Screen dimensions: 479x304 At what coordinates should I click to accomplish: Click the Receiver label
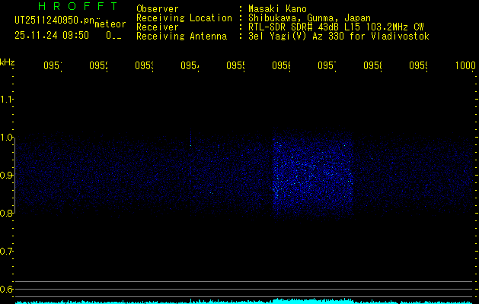coord(158,27)
